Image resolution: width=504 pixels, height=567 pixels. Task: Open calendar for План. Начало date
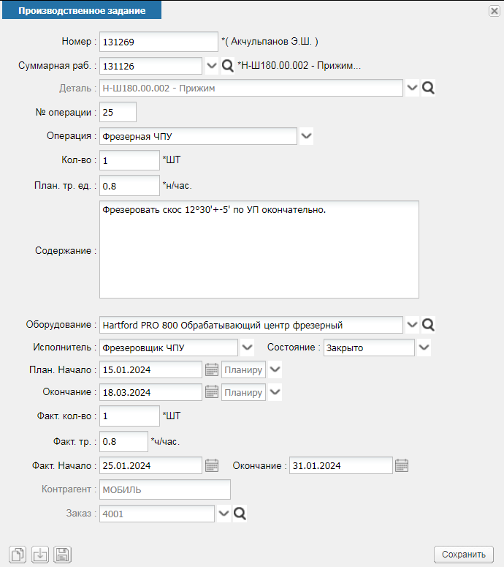[x=212, y=369]
